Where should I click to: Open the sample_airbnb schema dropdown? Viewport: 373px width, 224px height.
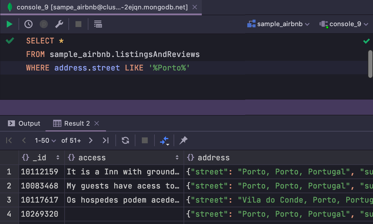[x=278, y=24]
